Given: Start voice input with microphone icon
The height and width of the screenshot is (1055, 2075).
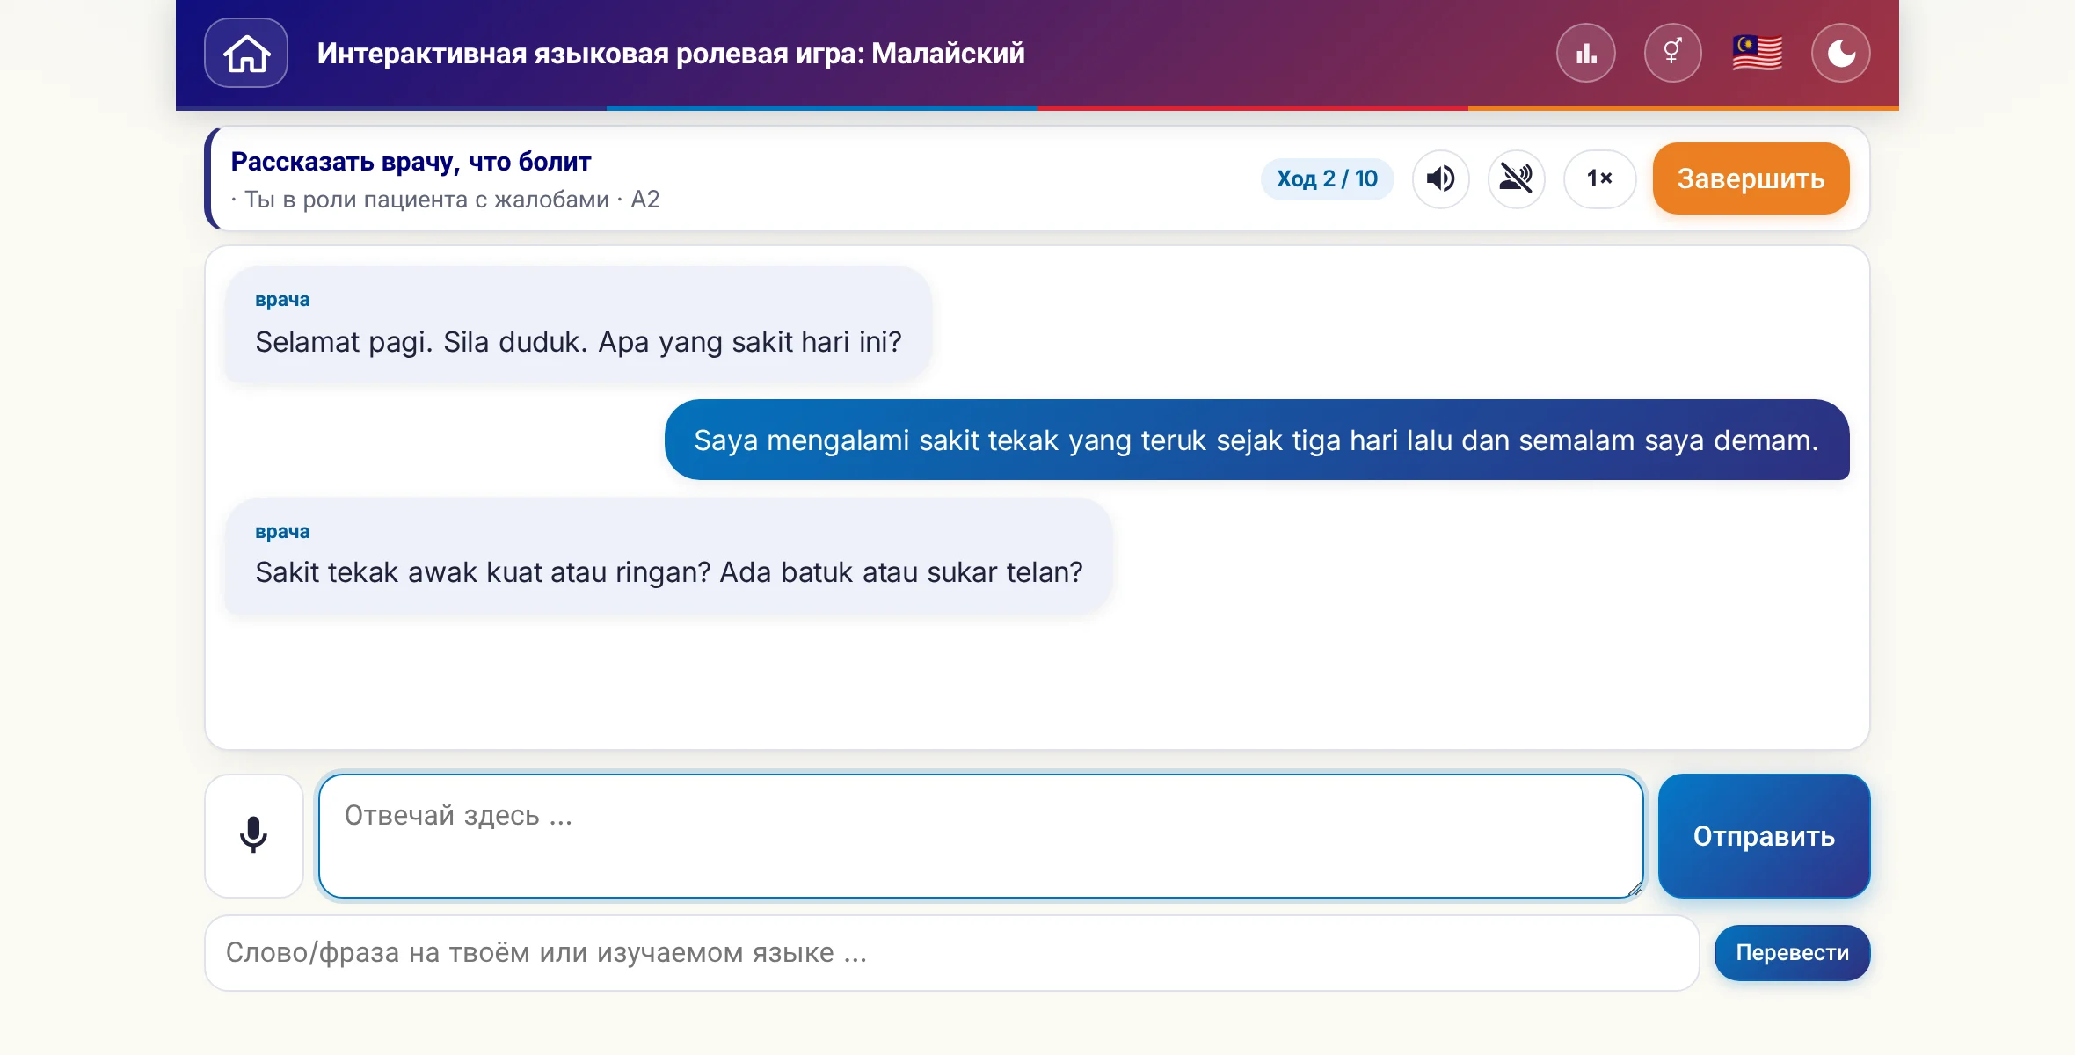Looking at the screenshot, I should tap(254, 835).
